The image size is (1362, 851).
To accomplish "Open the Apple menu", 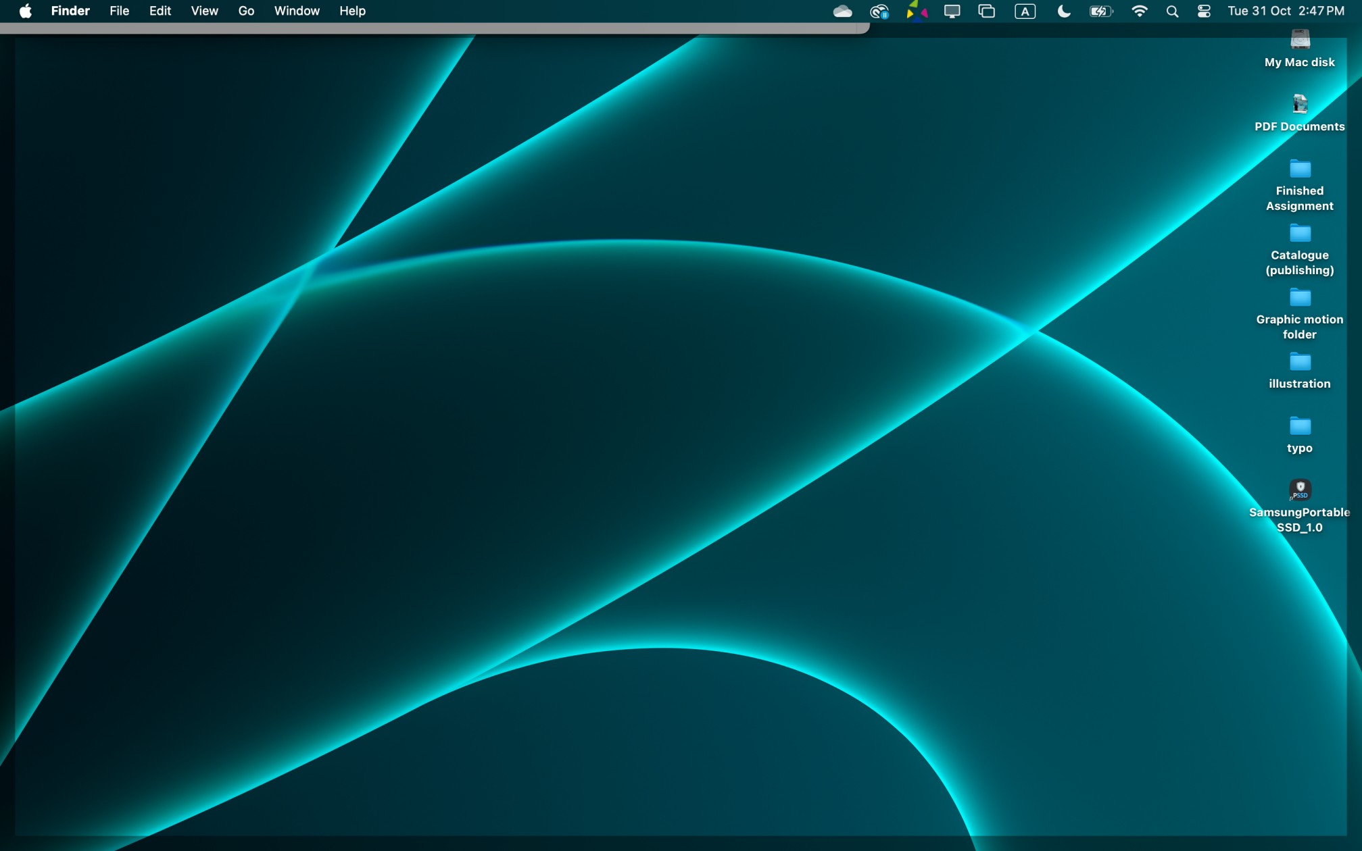I will pyautogui.click(x=25, y=11).
